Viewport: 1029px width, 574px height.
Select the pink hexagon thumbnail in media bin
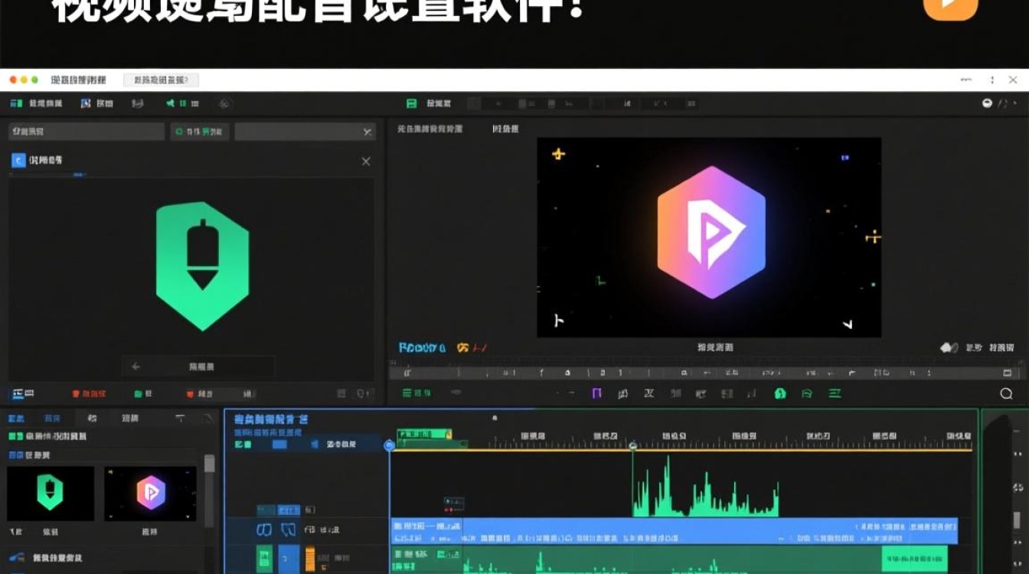(x=150, y=494)
